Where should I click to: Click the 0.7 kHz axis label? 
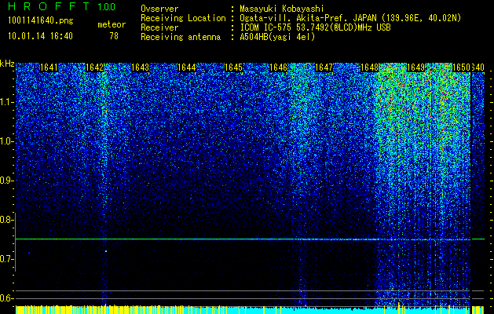tap(6, 259)
